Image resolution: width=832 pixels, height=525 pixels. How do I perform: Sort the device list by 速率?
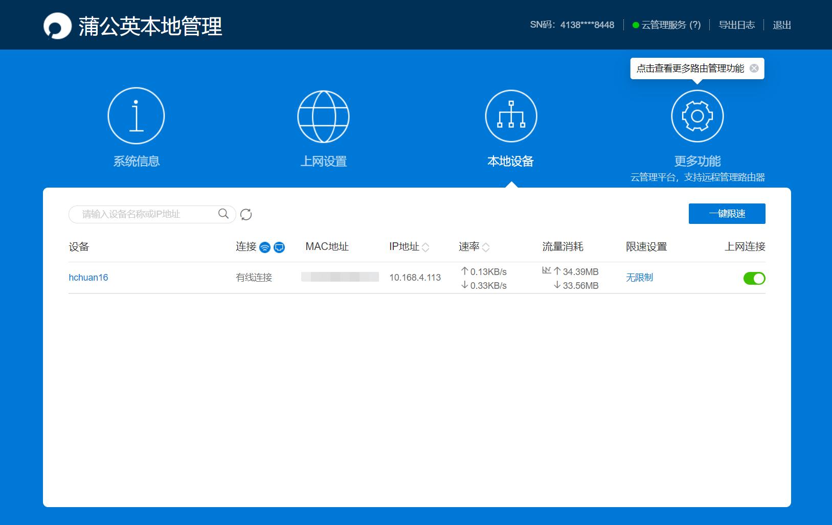click(x=486, y=246)
